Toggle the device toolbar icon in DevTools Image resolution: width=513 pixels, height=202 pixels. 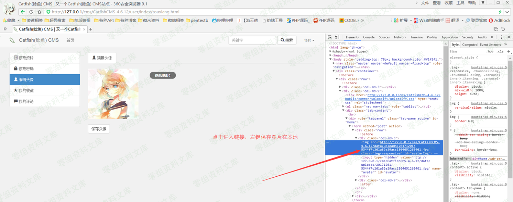[337, 37]
